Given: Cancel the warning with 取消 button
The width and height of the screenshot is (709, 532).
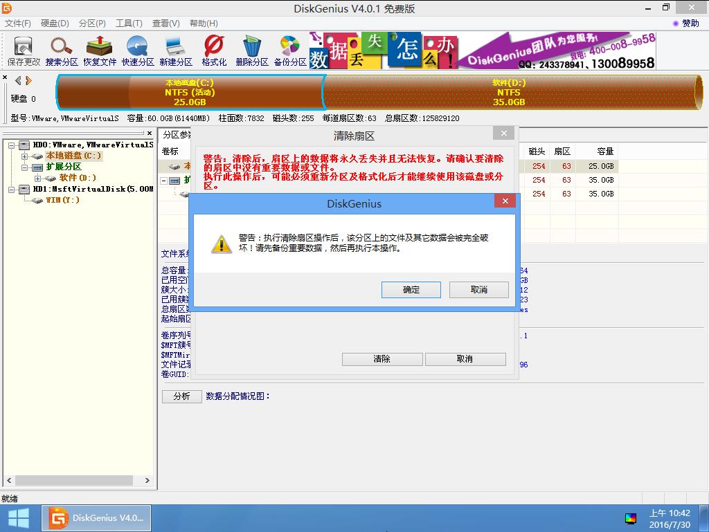Looking at the screenshot, I should click(478, 290).
